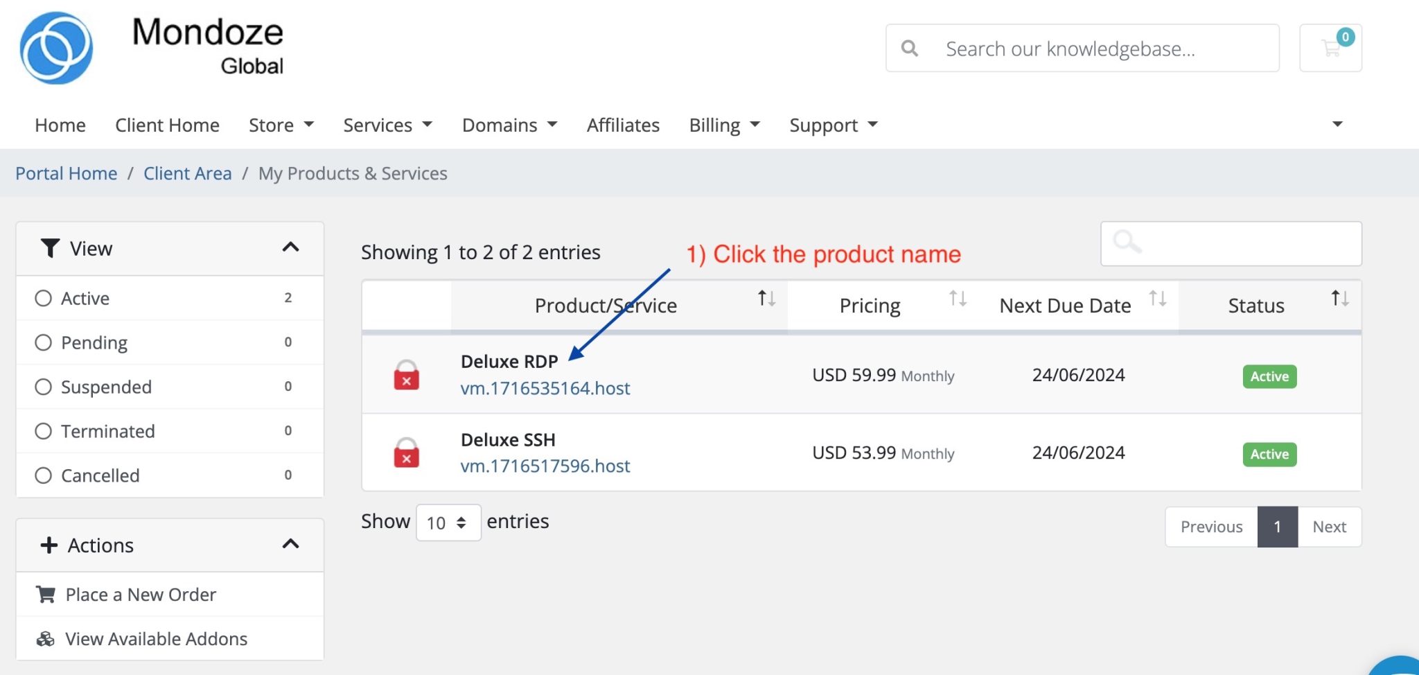This screenshot has width=1419, height=675.
Task: Collapse the Actions panel chevron
Action: [291, 545]
